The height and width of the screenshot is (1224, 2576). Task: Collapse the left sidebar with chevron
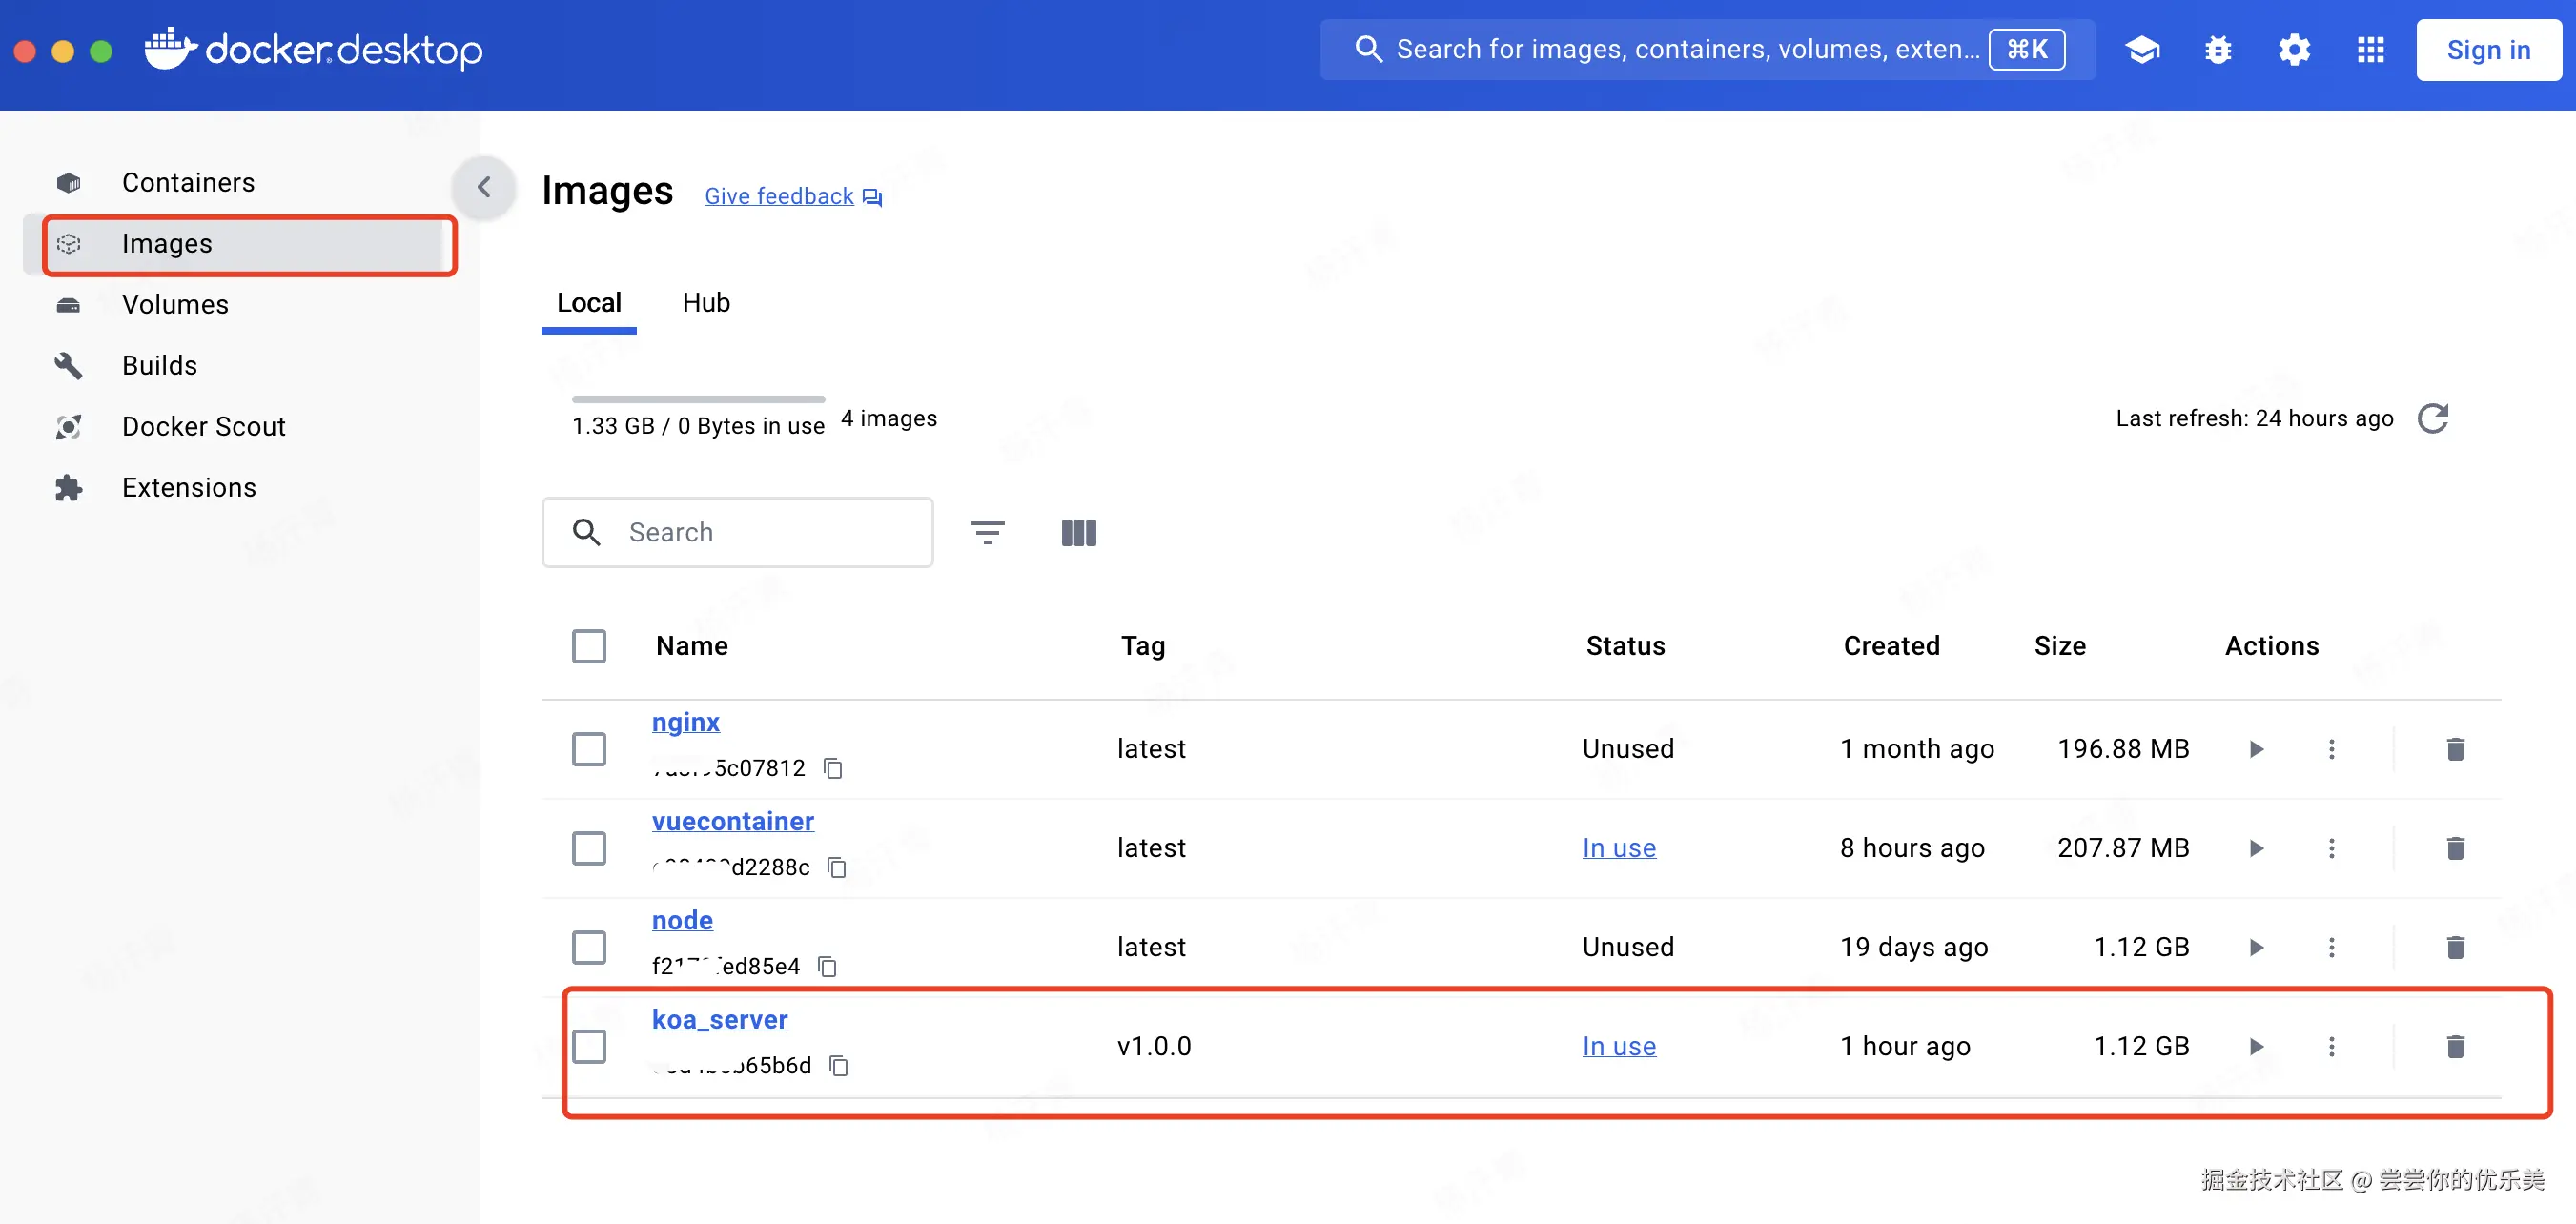484,186
